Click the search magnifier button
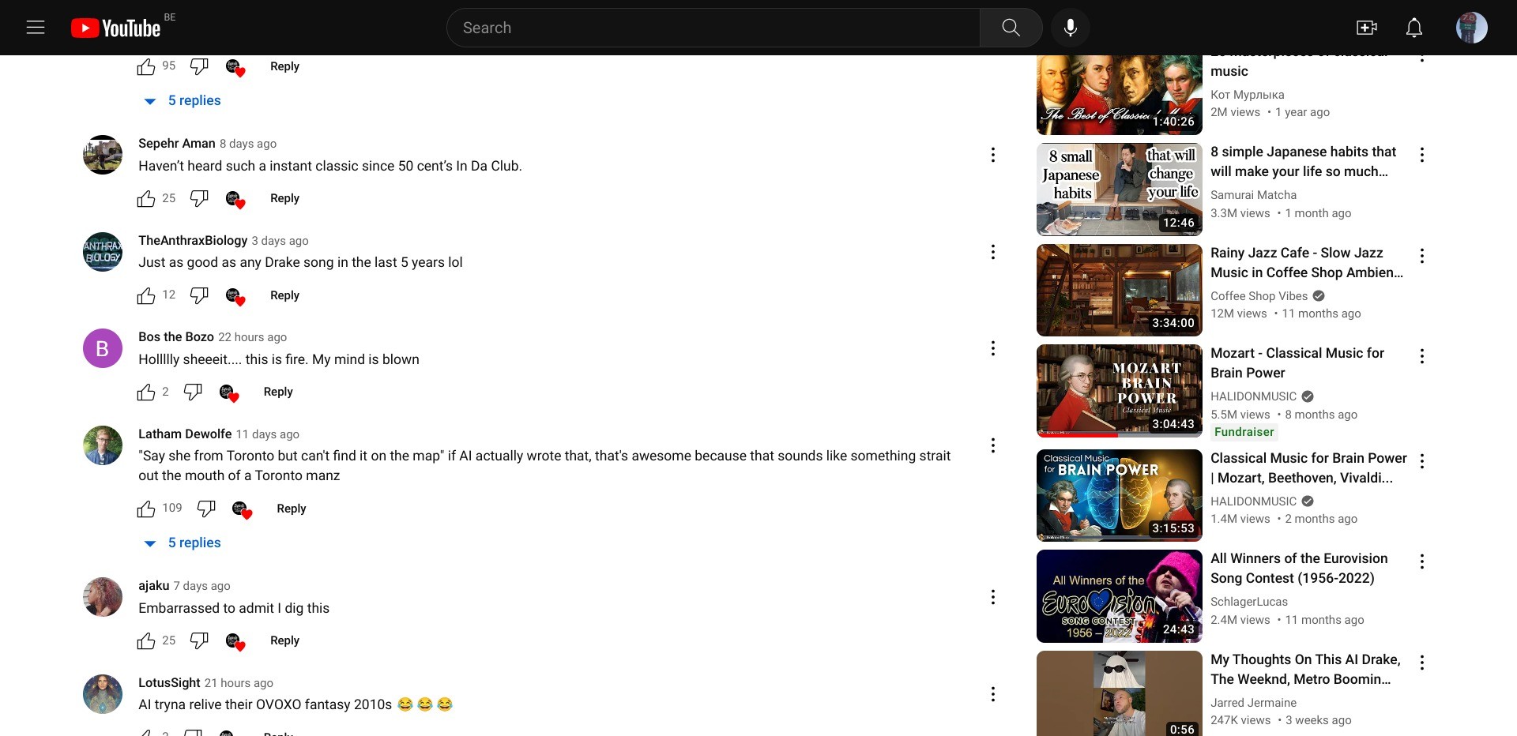This screenshot has height=736, width=1517. click(1011, 28)
